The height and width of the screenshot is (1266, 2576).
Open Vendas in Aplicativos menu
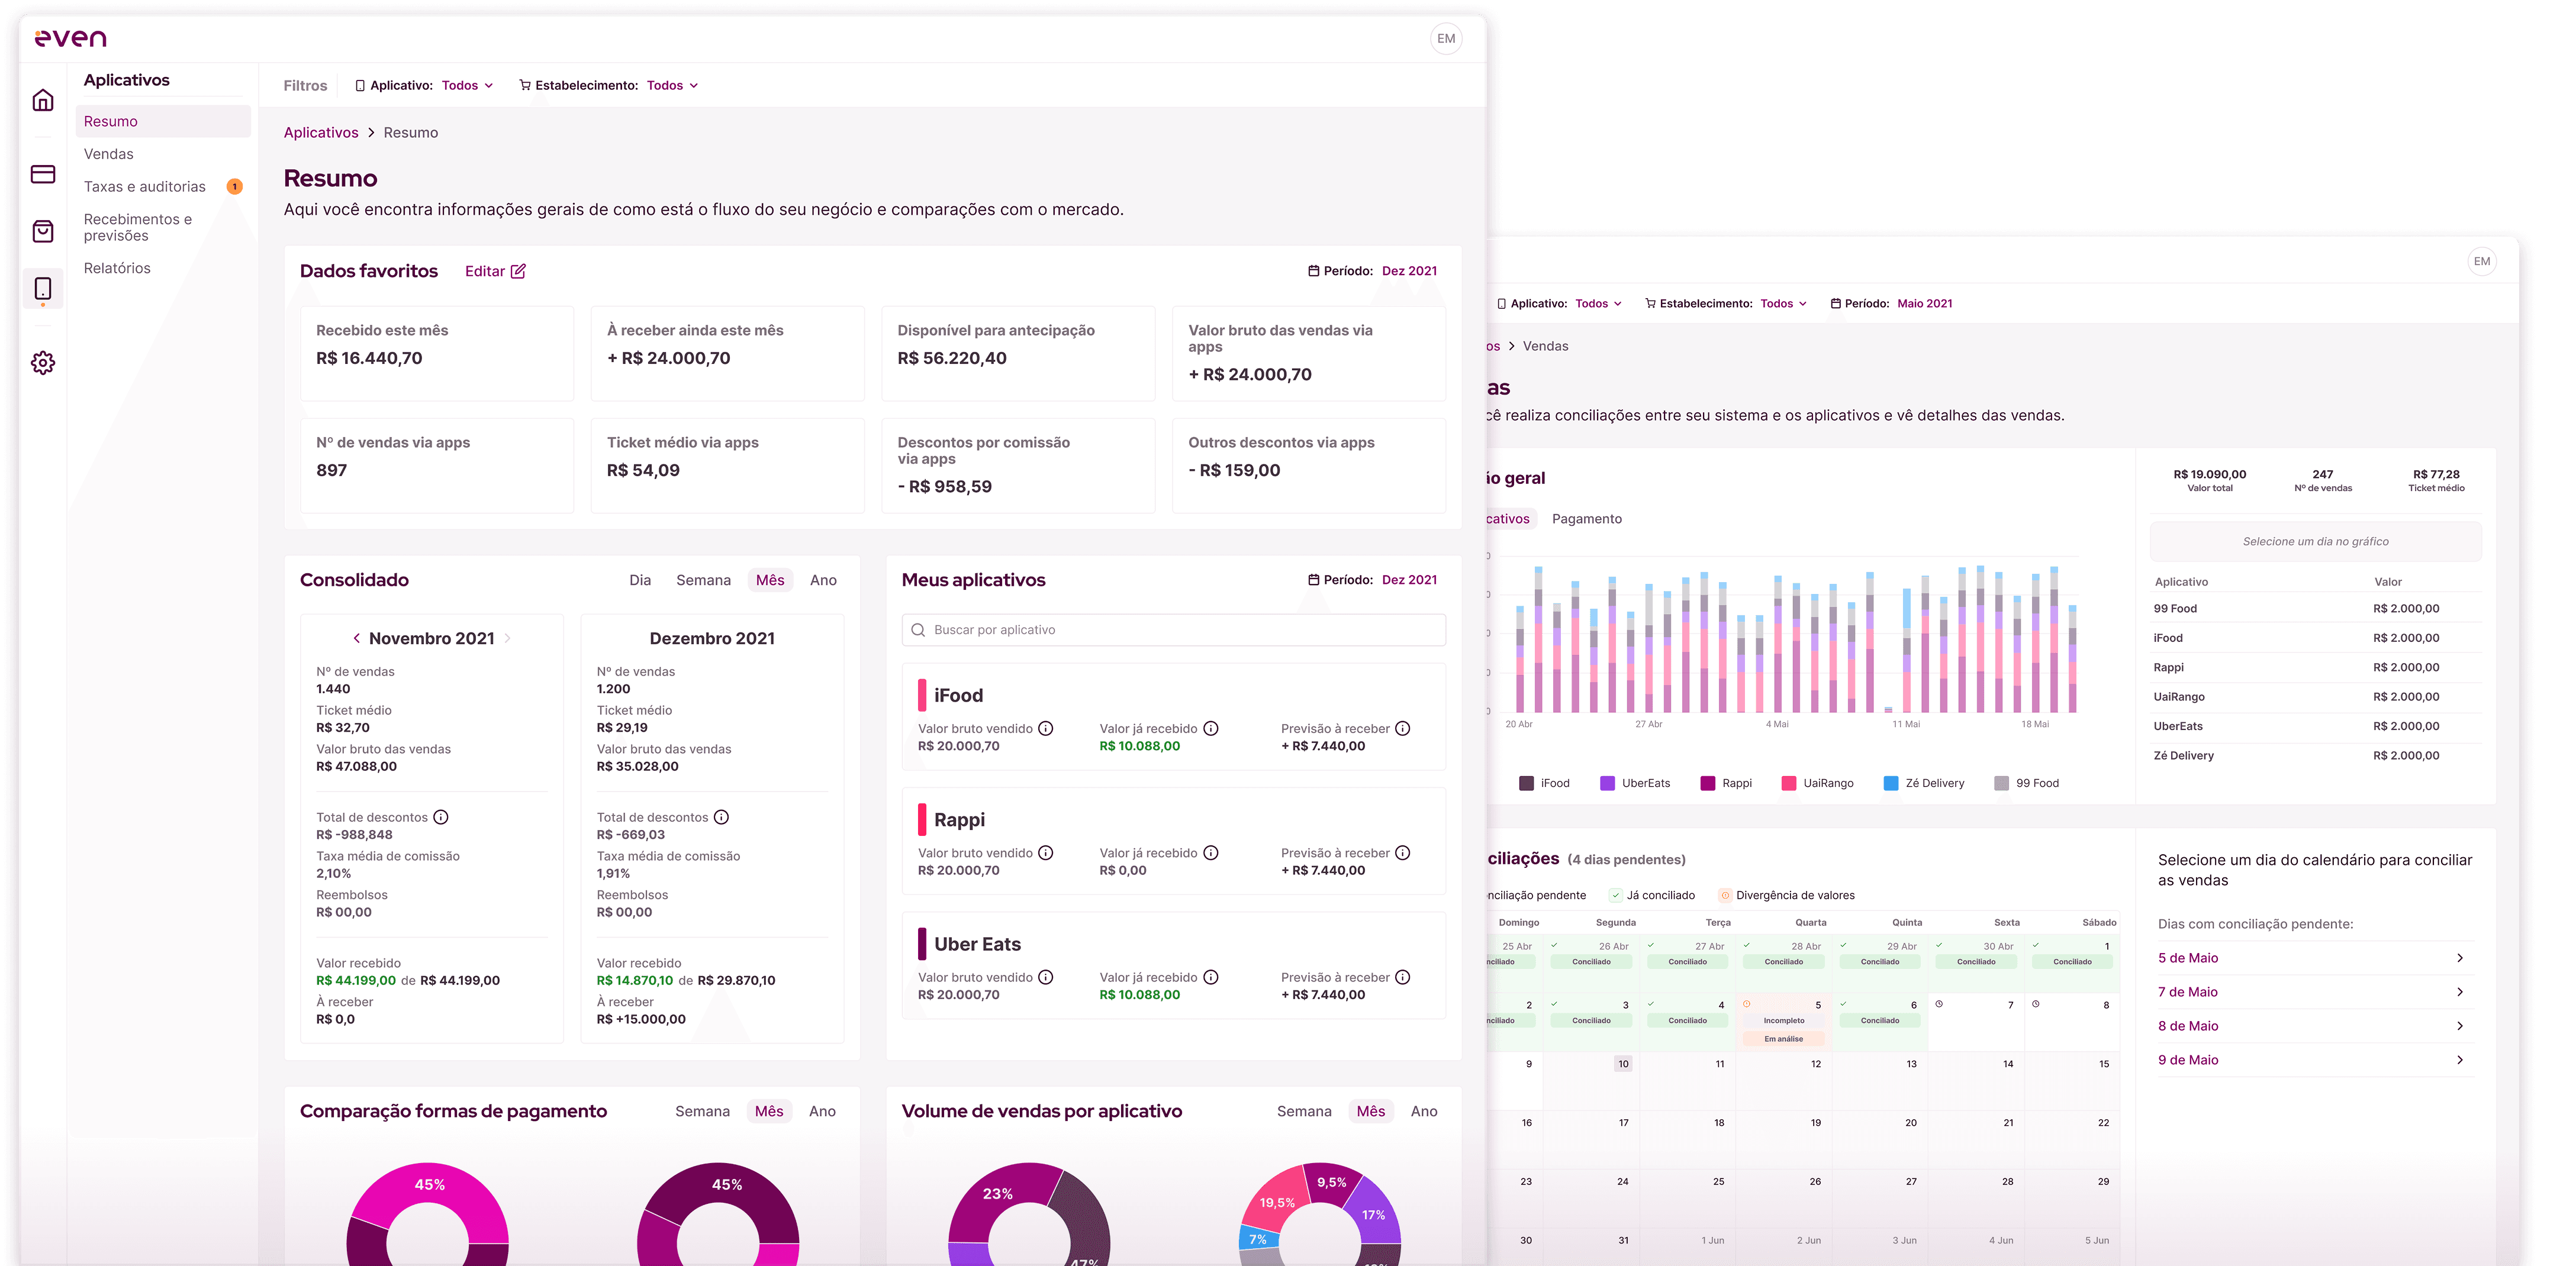tap(109, 154)
